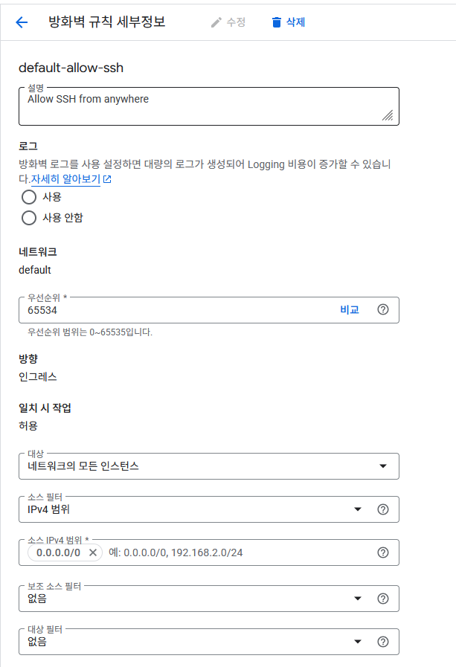Open the help icon for source filter
This screenshot has height=667, width=456.
[x=383, y=509]
